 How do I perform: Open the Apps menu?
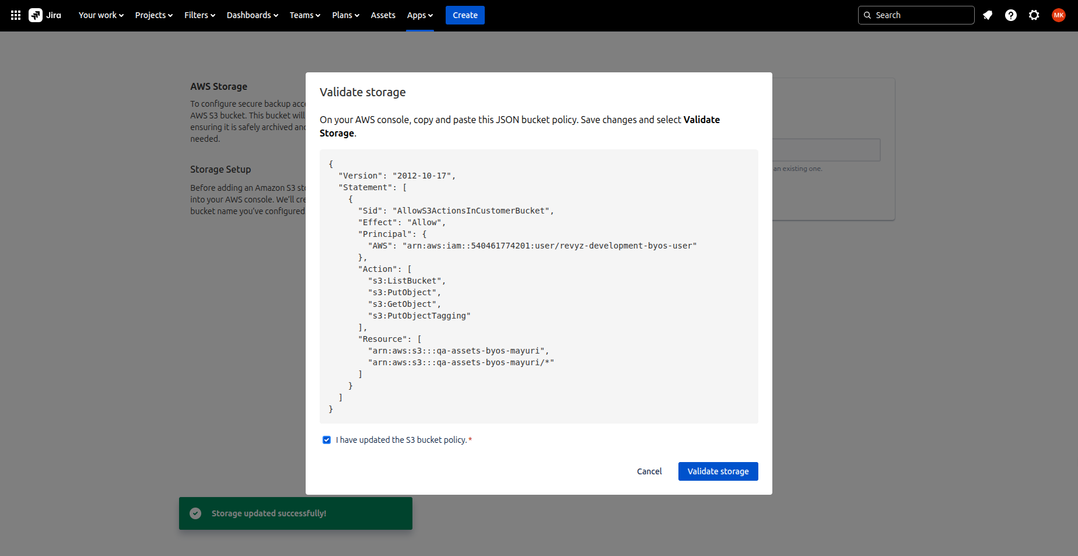point(419,15)
